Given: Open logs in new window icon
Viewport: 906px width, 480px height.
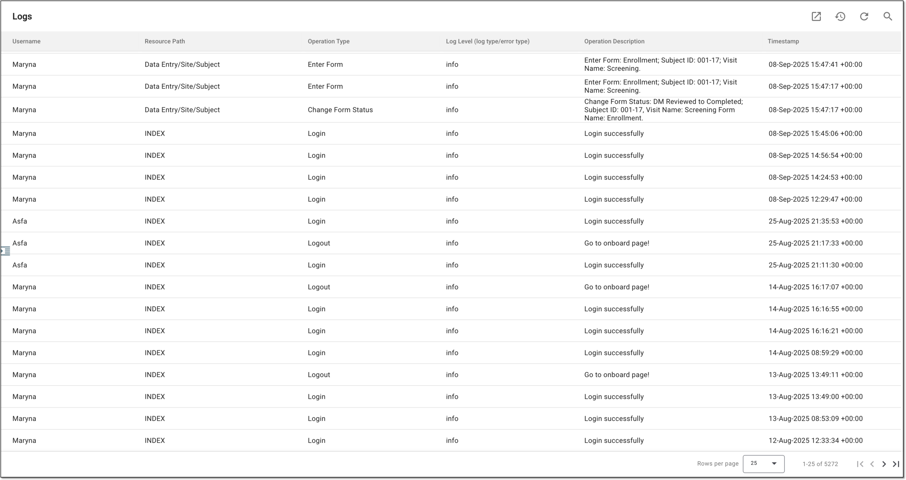Looking at the screenshot, I should 816,16.
